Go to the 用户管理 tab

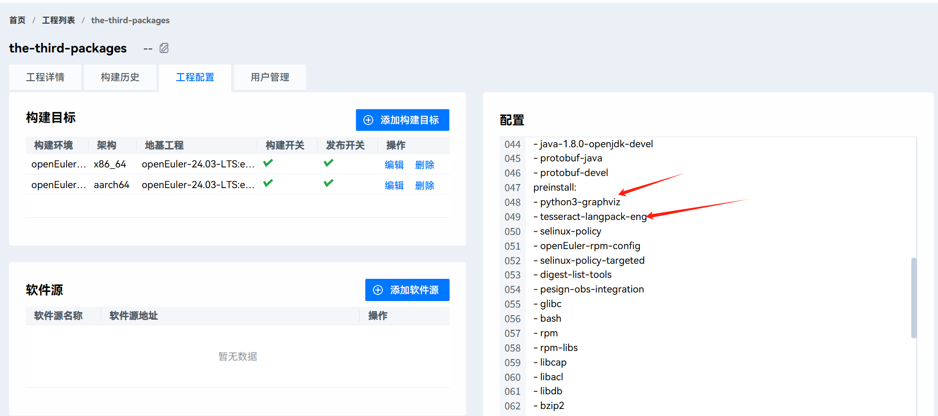(270, 77)
